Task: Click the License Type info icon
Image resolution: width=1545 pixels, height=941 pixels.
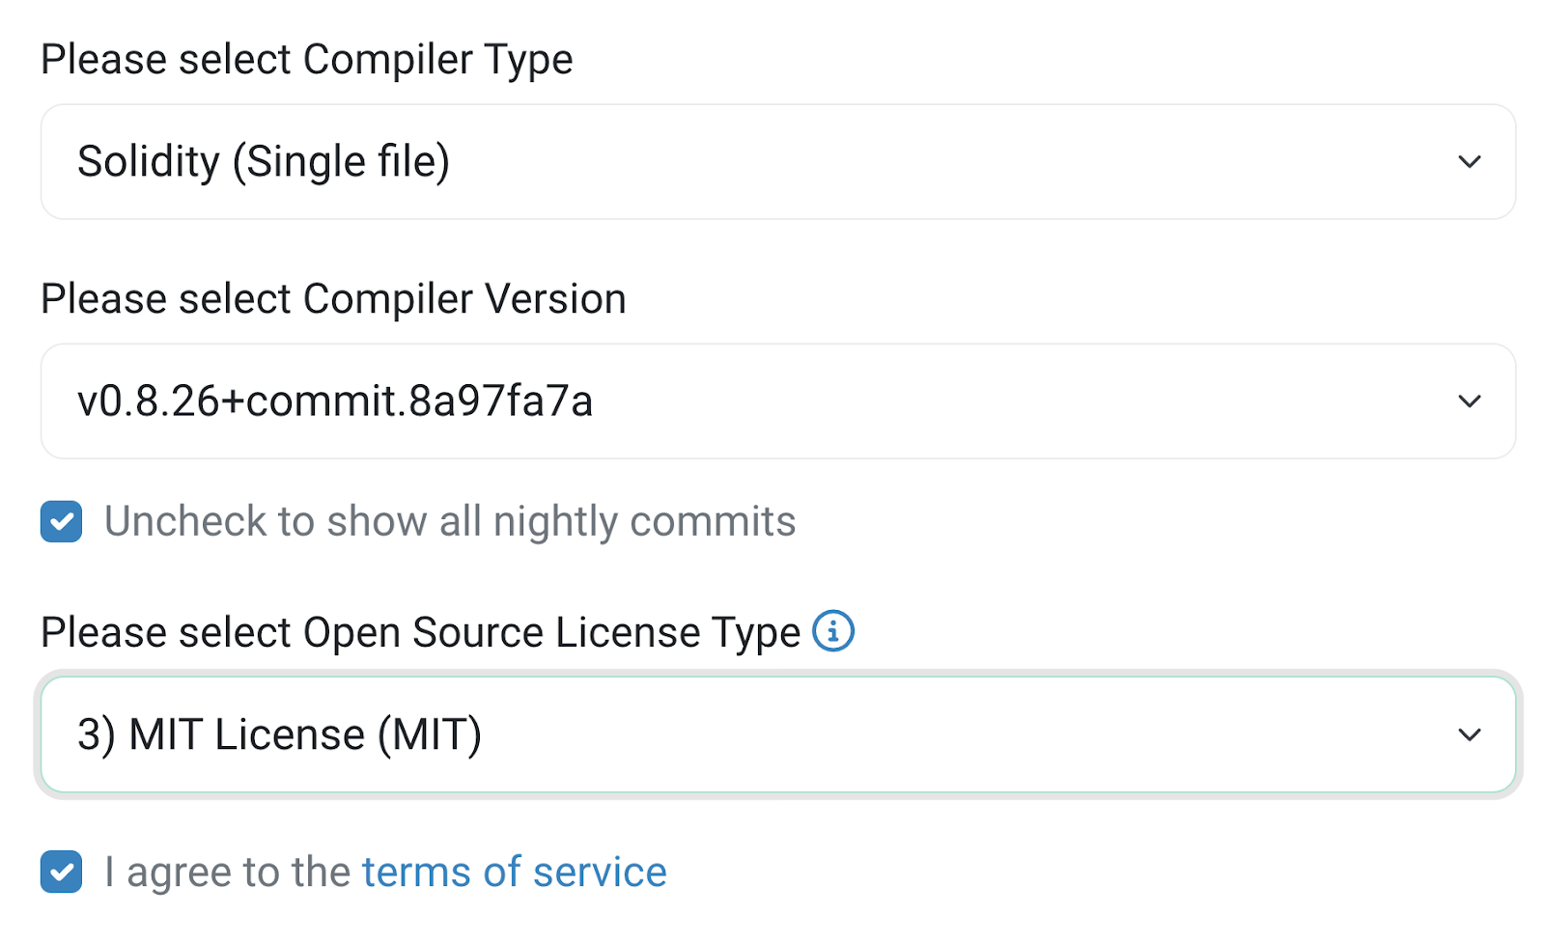Action: tap(832, 632)
